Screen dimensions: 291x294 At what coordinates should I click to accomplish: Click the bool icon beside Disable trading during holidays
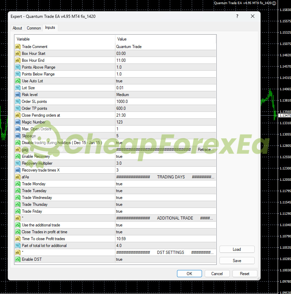pos(17,143)
